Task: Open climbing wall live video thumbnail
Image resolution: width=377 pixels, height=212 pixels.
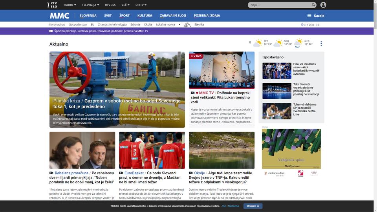Action: [x=221, y=70]
